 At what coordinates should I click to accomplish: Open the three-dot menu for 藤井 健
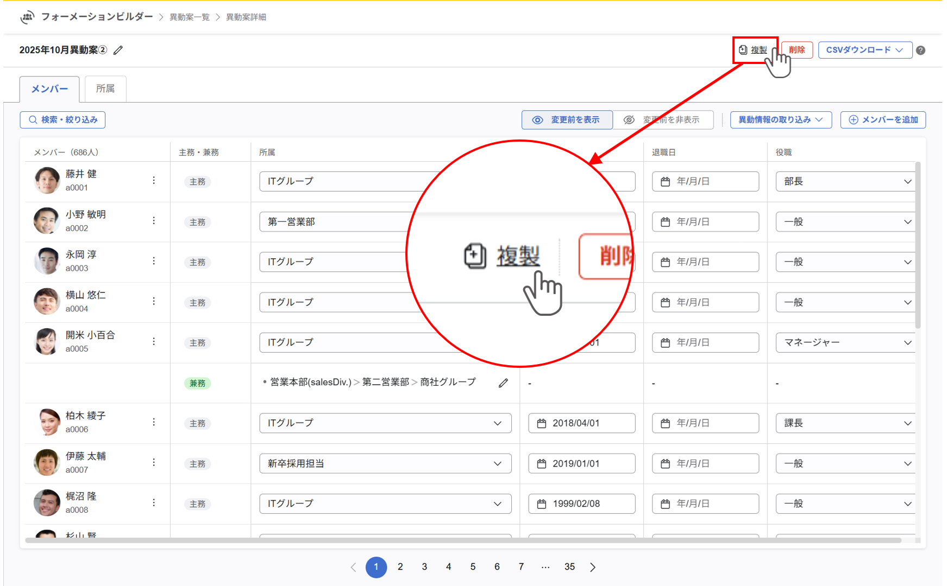154,181
